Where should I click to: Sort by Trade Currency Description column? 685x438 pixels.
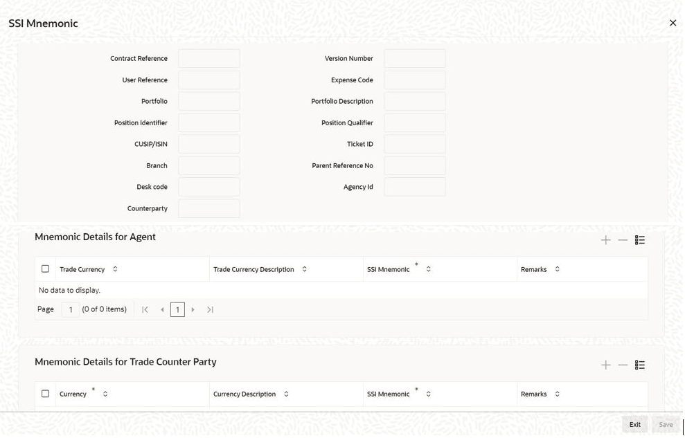(x=305, y=269)
